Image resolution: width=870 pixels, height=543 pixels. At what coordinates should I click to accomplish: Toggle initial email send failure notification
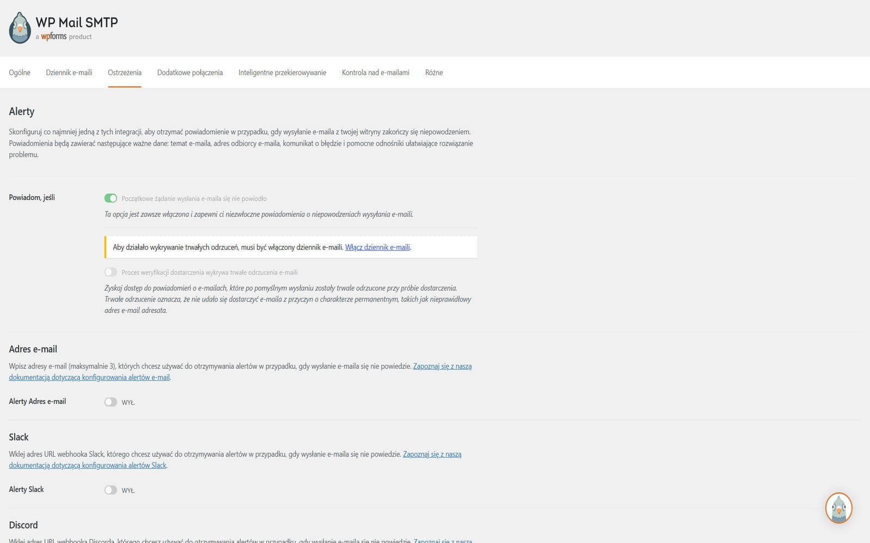[x=111, y=198]
